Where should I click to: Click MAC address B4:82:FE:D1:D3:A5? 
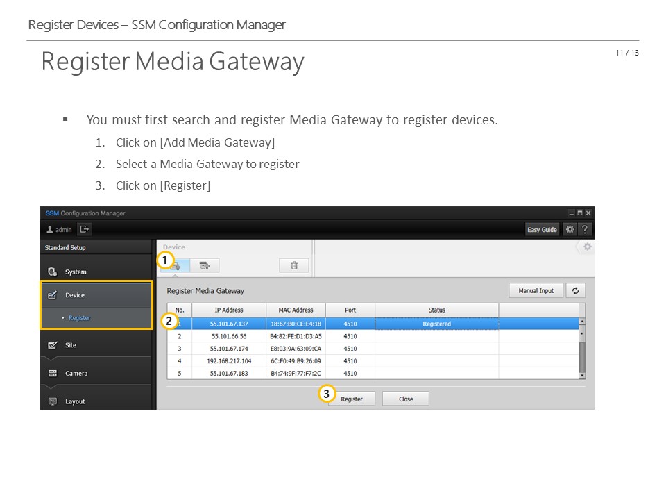point(296,336)
